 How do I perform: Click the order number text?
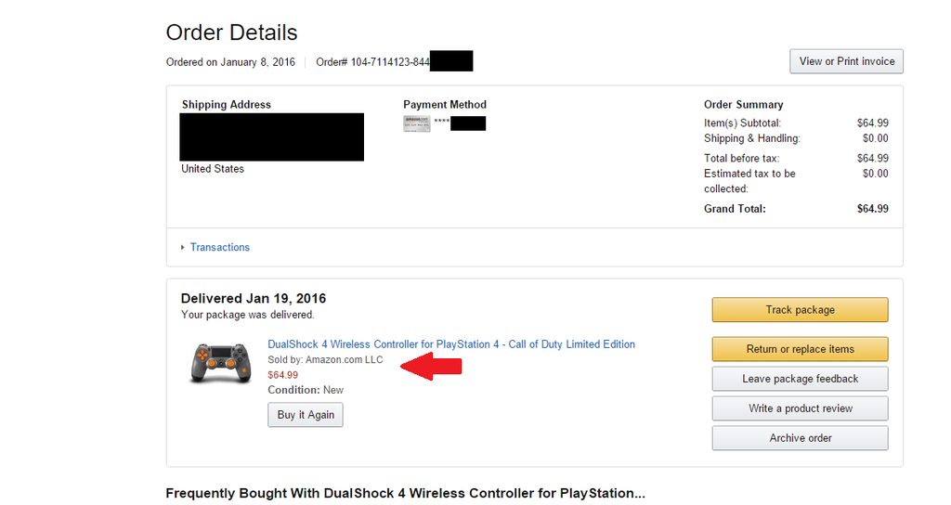point(373,62)
